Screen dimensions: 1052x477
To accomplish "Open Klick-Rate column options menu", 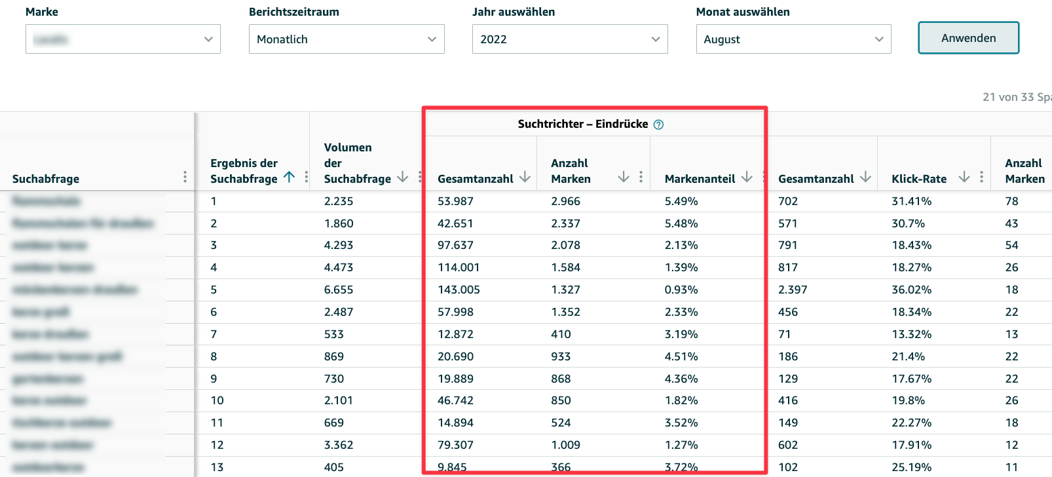I will point(981,177).
